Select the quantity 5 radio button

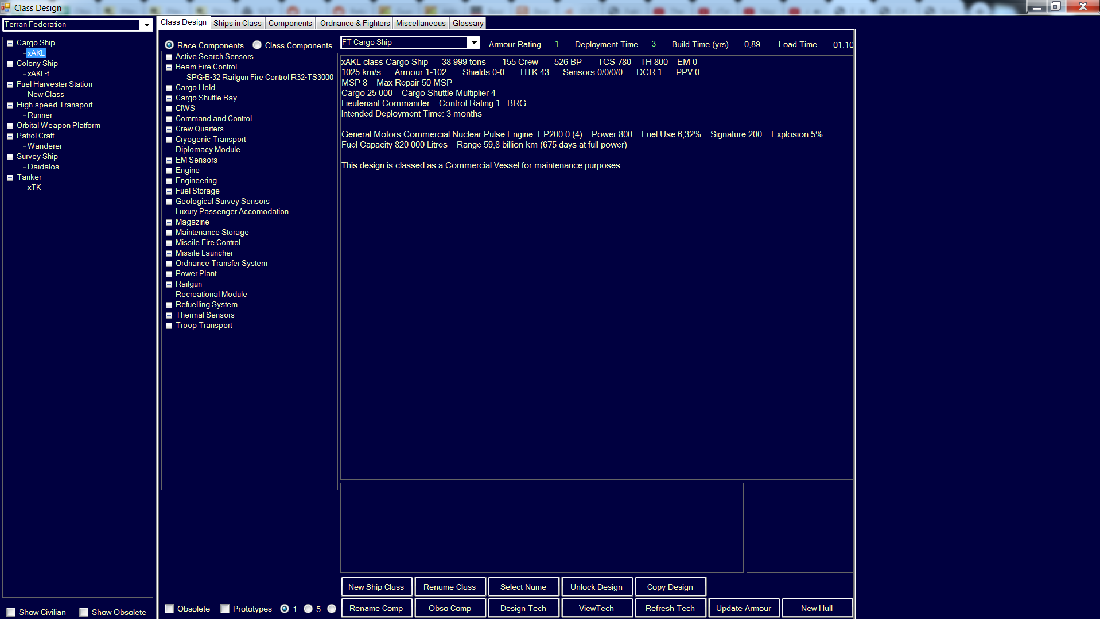[308, 609]
